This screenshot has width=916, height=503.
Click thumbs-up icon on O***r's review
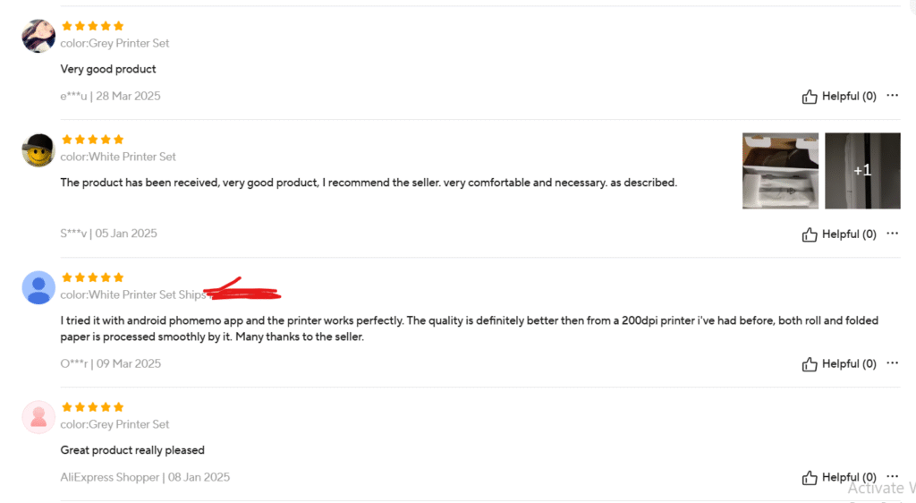click(x=810, y=364)
